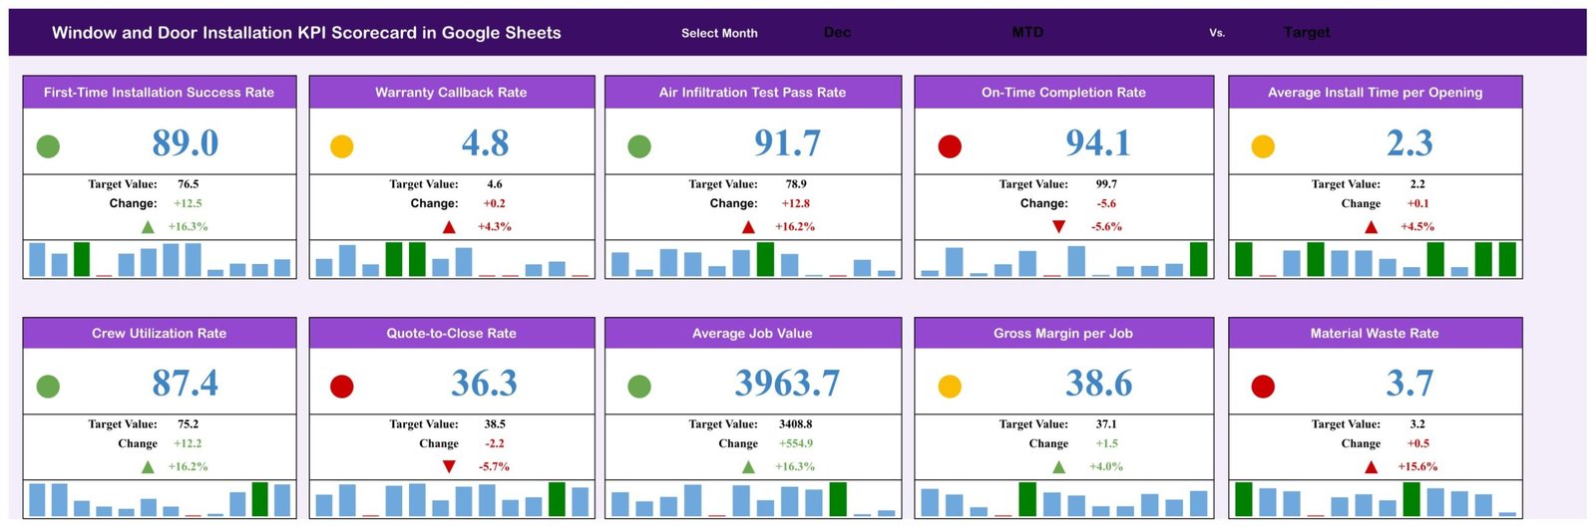
Task: Open the Average Job Value monthly bar chart
Action: coord(753,499)
